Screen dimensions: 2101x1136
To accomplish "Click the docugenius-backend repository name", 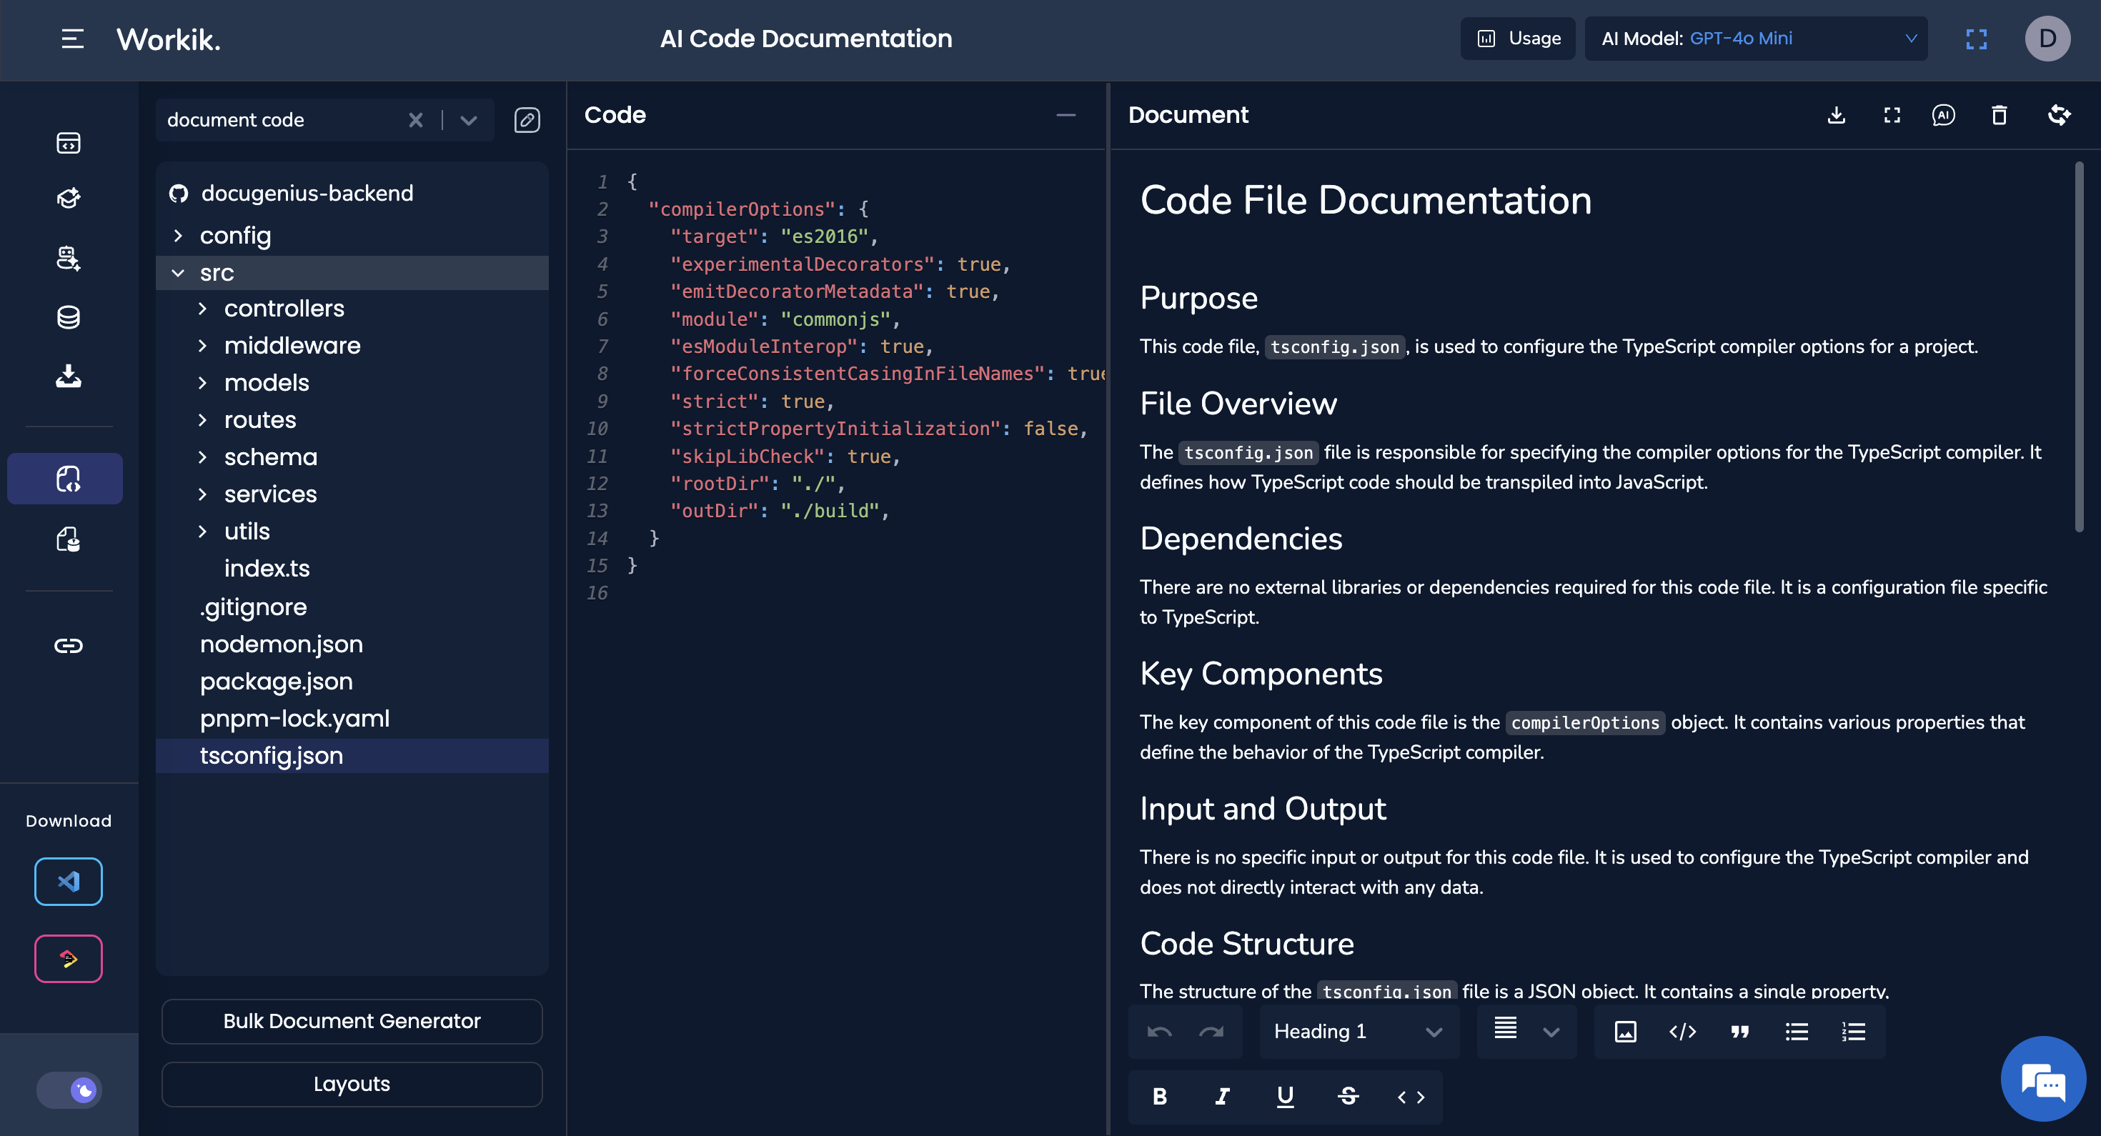I will point(307,194).
